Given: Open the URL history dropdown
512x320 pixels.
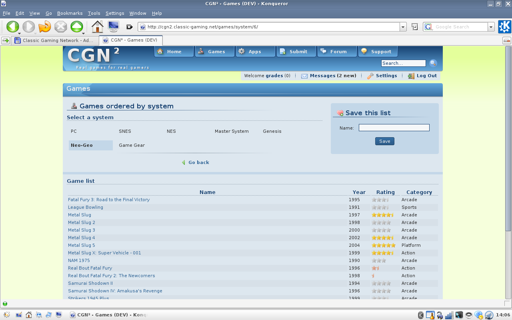Looking at the screenshot, I should coord(403,27).
